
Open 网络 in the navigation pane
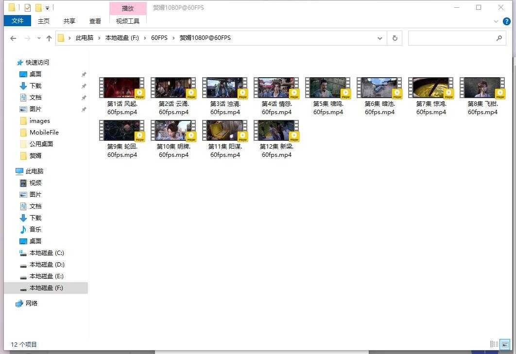click(x=31, y=303)
